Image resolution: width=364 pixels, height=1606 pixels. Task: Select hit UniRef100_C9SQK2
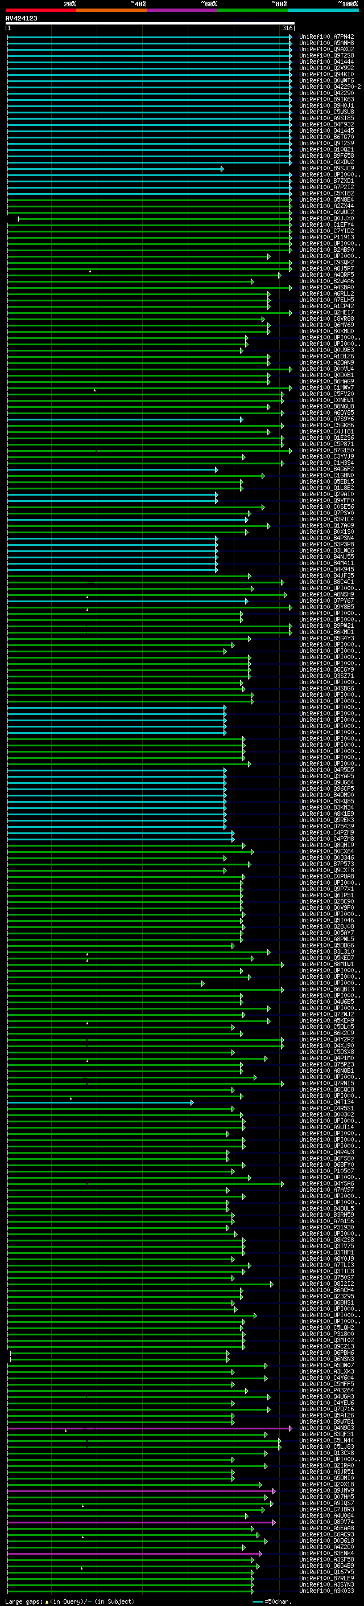326,262
